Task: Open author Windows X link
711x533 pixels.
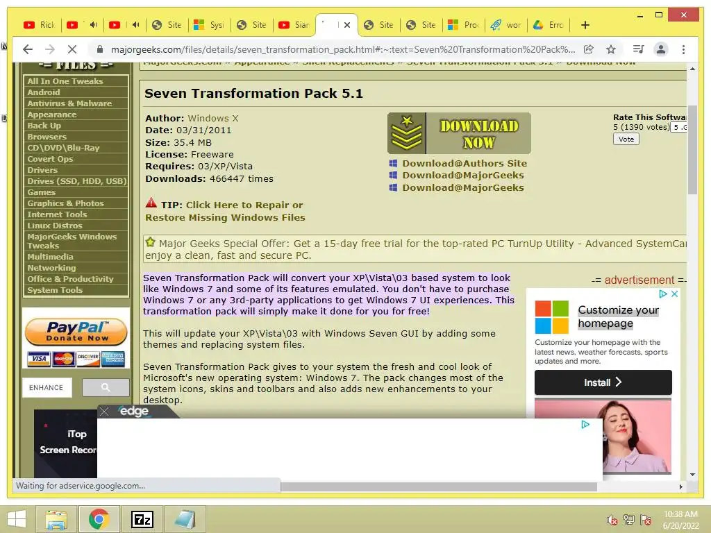Action: tap(213, 118)
